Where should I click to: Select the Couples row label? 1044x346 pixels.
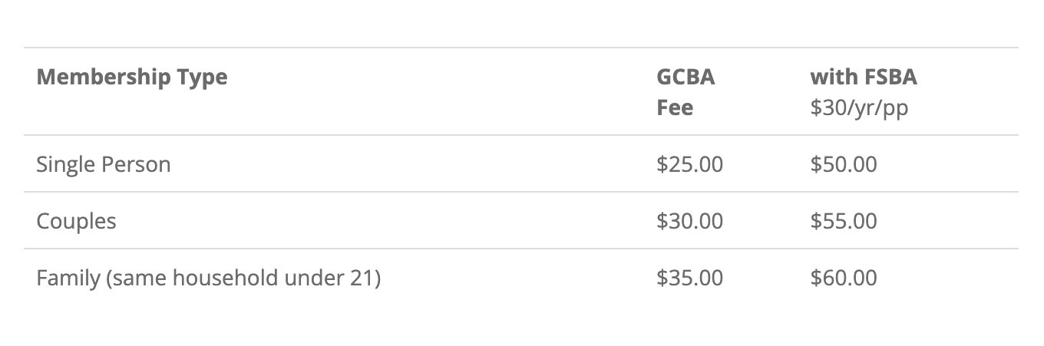(76, 221)
